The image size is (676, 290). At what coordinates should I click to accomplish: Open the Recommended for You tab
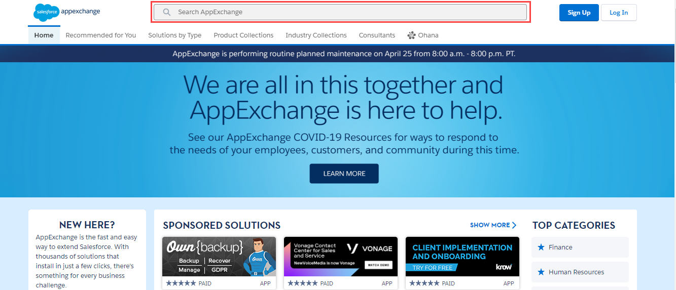(x=101, y=35)
